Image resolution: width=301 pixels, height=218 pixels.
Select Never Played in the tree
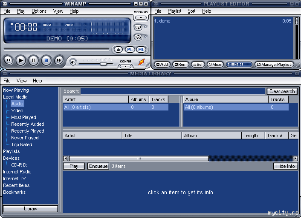pyautogui.click(x=25, y=138)
